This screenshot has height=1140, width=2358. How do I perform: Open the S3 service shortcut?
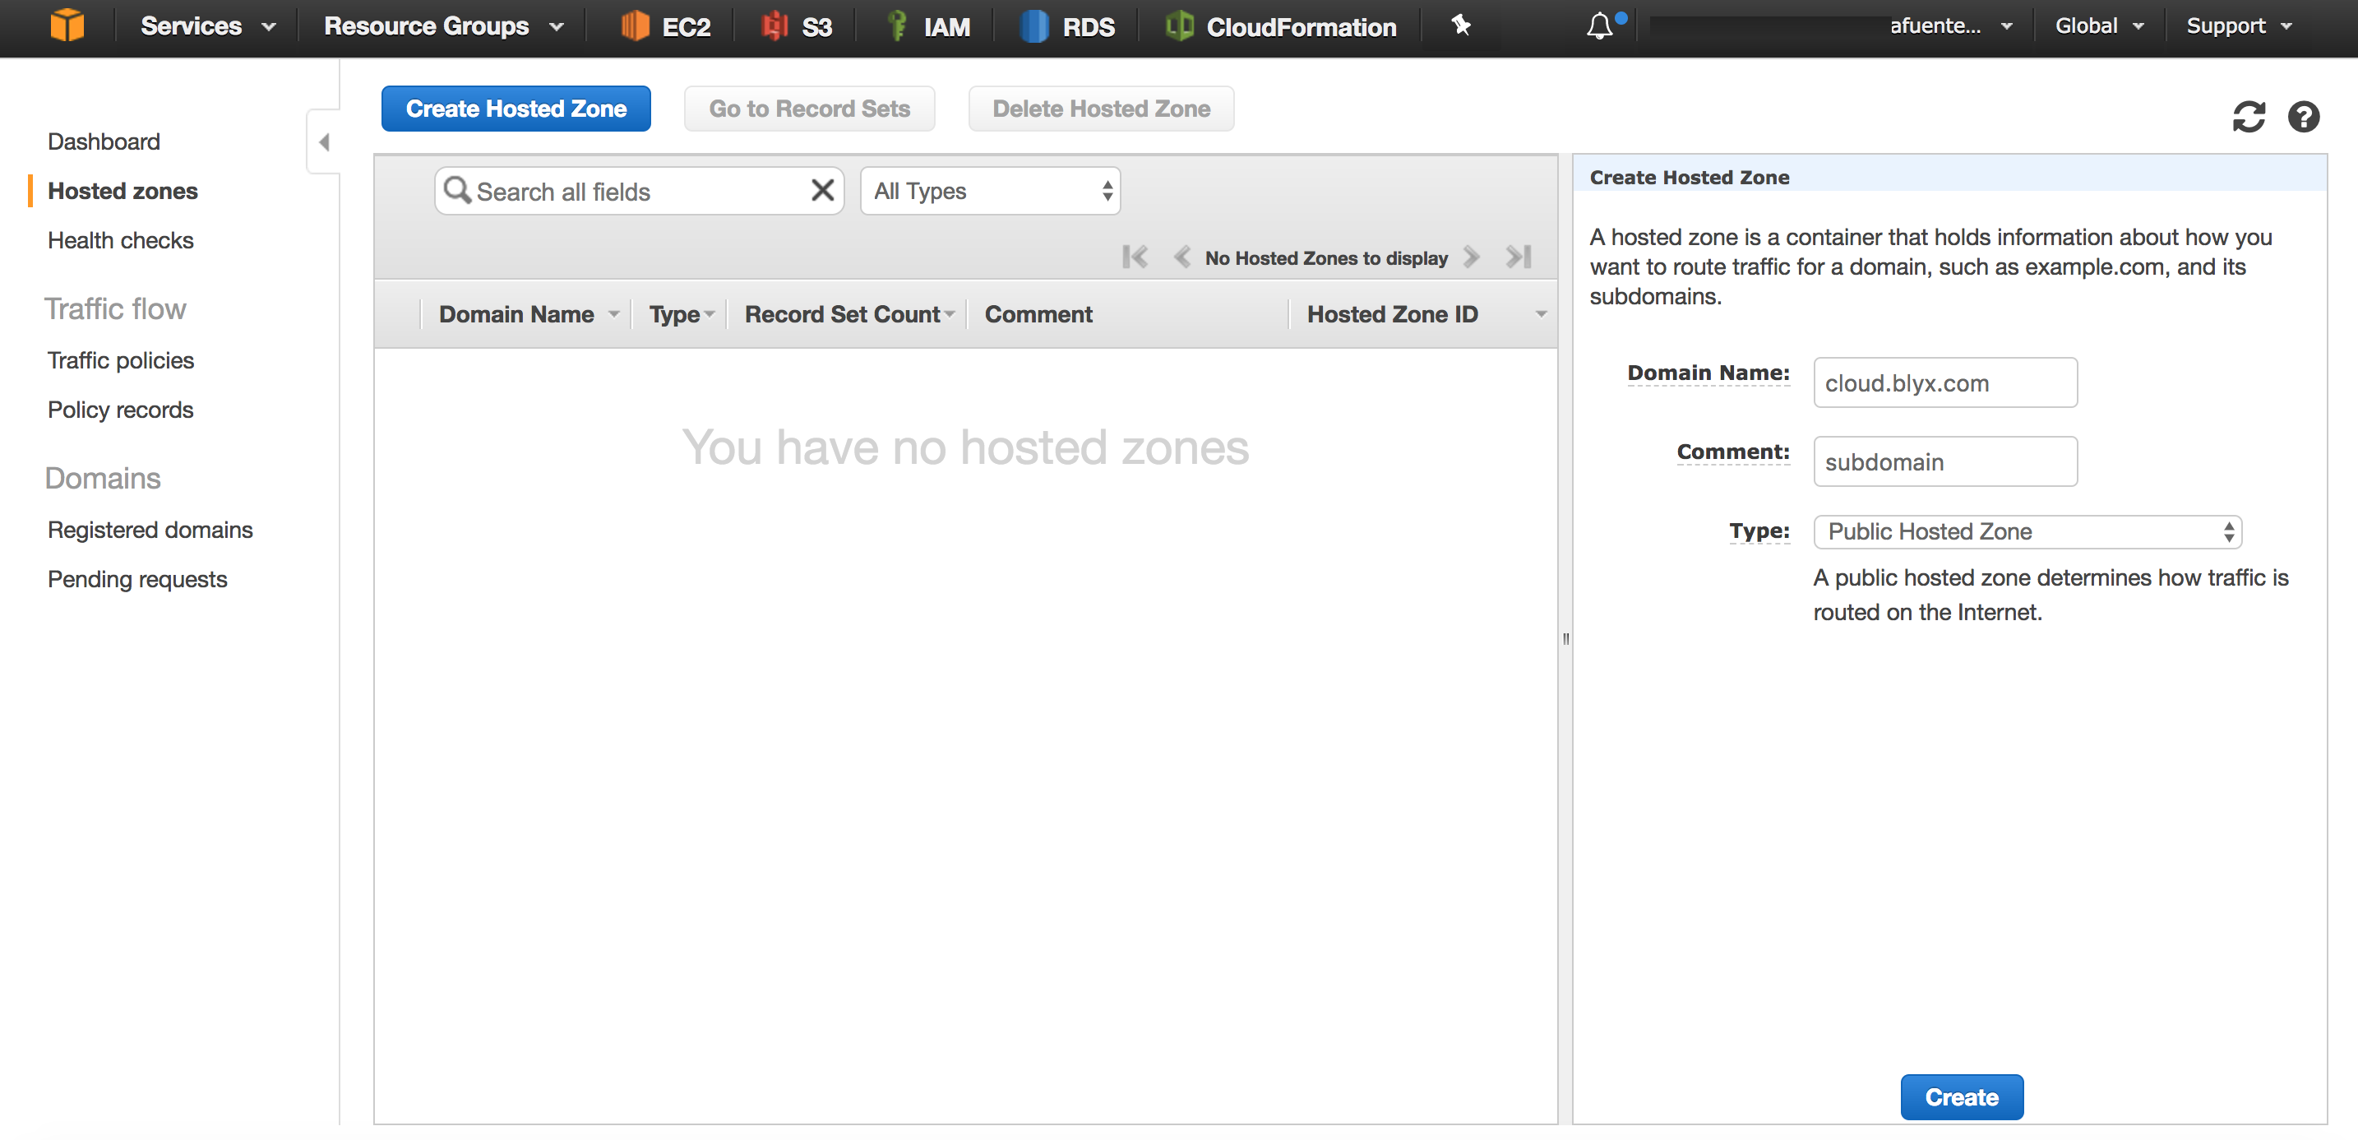coord(797,26)
